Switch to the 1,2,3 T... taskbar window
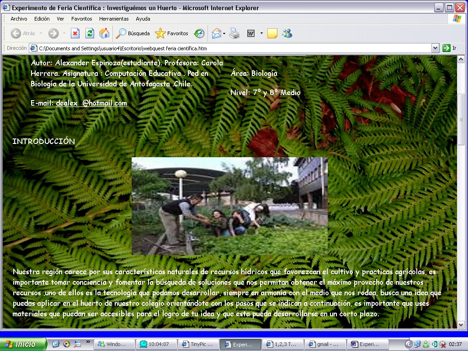 click(282, 344)
